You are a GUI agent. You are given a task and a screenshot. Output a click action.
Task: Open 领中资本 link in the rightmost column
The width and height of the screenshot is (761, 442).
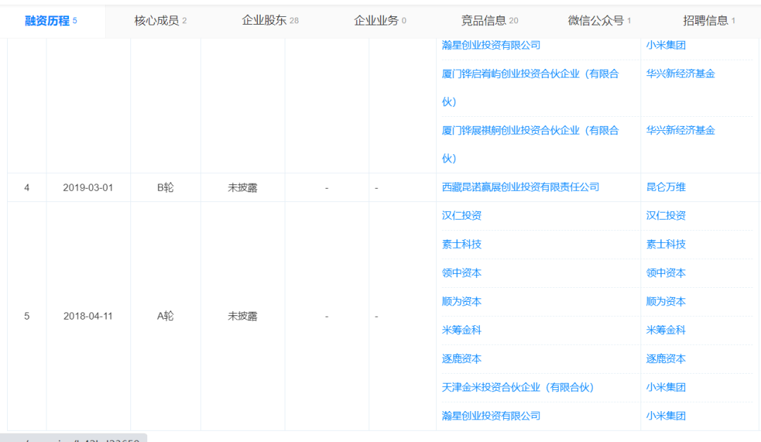[x=666, y=273]
